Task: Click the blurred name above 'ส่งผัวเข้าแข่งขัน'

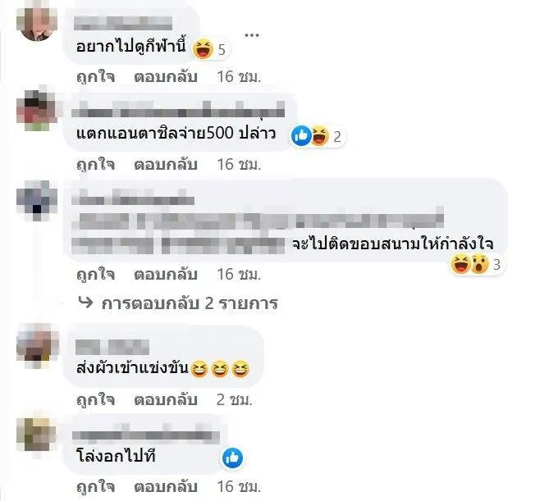Action: pyautogui.click(x=112, y=347)
